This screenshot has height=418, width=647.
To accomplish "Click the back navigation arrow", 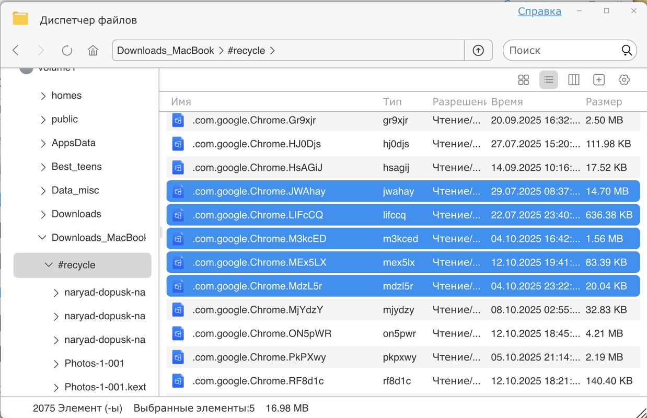I will (x=16, y=51).
